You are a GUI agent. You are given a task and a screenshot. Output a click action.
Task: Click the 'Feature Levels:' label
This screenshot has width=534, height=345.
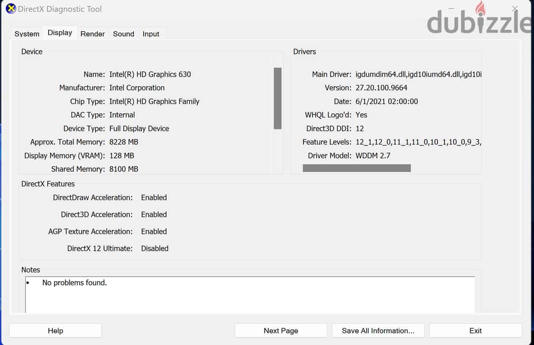(327, 142)
